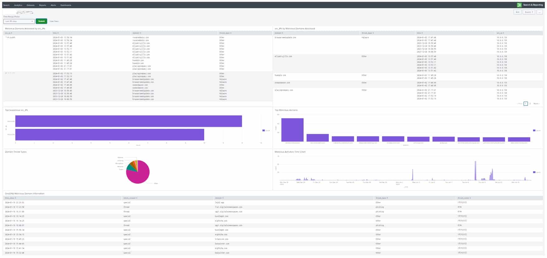Open the Datasets tab in navigation bar
Image resolution: width=547 pixels, height=258 pixels.
(x=31, y=5)
